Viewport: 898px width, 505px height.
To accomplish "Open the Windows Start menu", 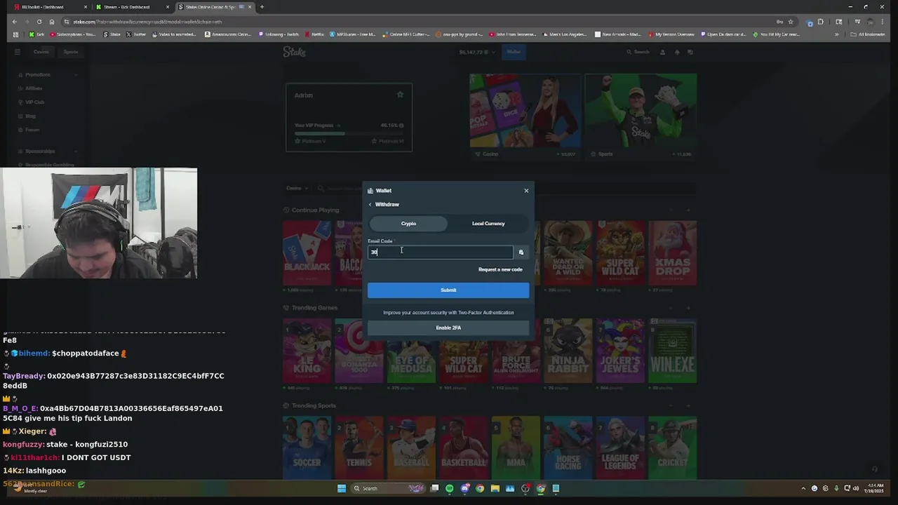I will pos(342,488).
